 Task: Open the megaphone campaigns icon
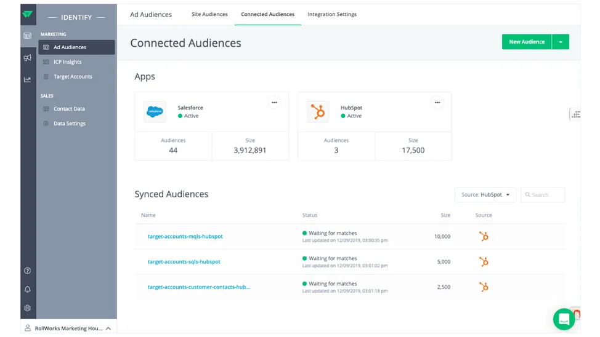(28, 58)
